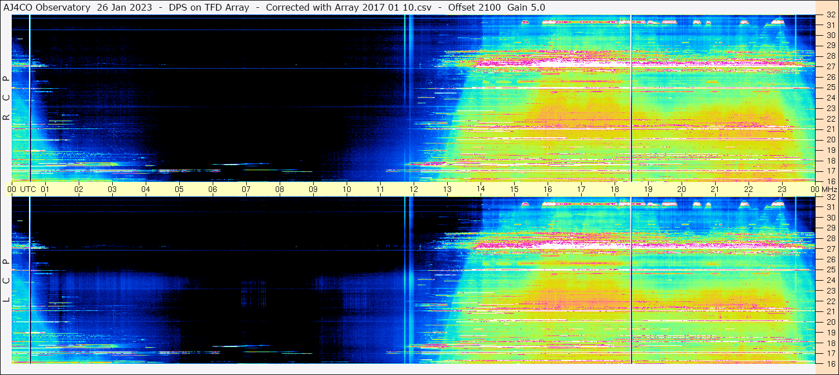The width and height of the screenshot is (839, 375).
Task: Click the 20 MHz label on the upper frequency scale
Action: point(830,140)
